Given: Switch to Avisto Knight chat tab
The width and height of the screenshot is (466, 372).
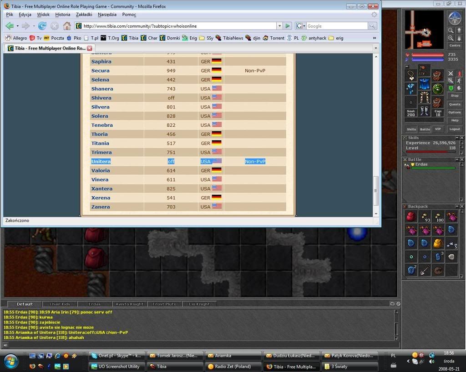Looking at the screenshot, I should click(x=129, y=304).
